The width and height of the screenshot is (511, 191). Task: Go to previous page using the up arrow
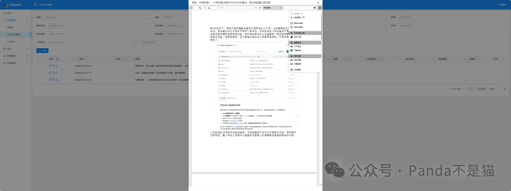coord(205,8)
